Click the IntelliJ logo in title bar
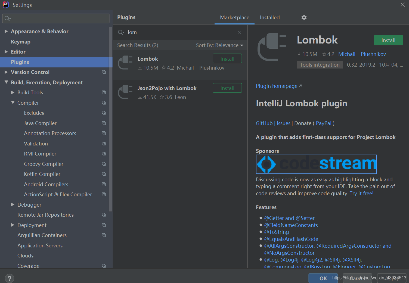The width and height of the screenshot is (409, 283). tap(6, 5)
